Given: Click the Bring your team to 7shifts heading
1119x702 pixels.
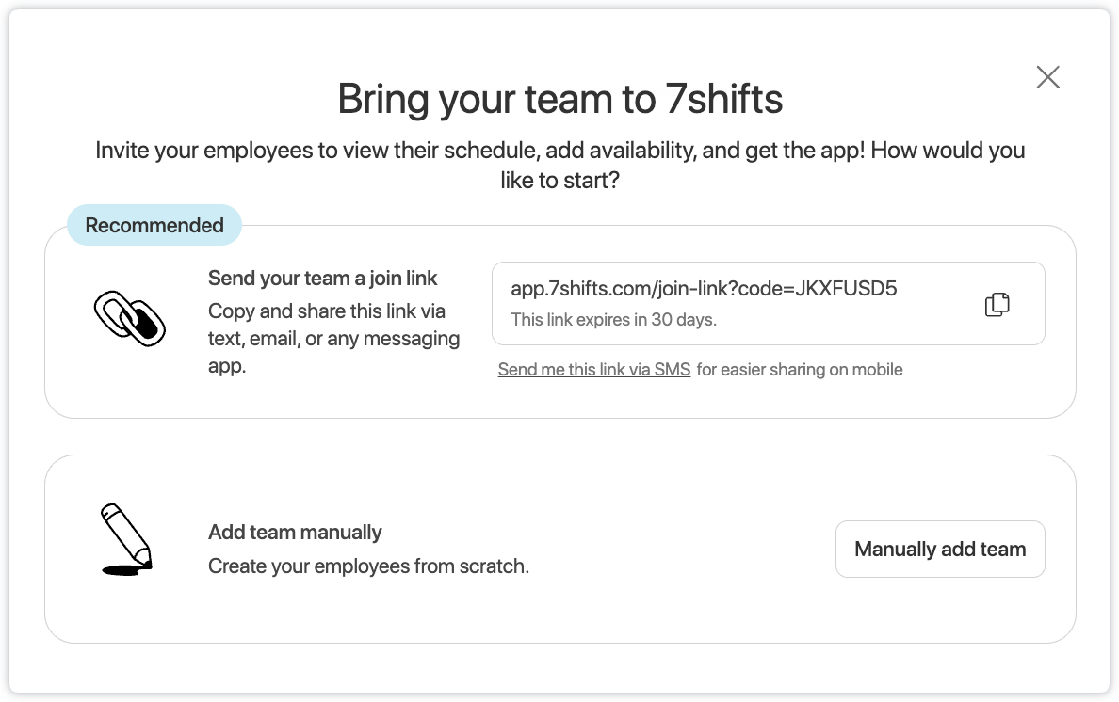Looking at the screenshot, I should click(559, 99).
